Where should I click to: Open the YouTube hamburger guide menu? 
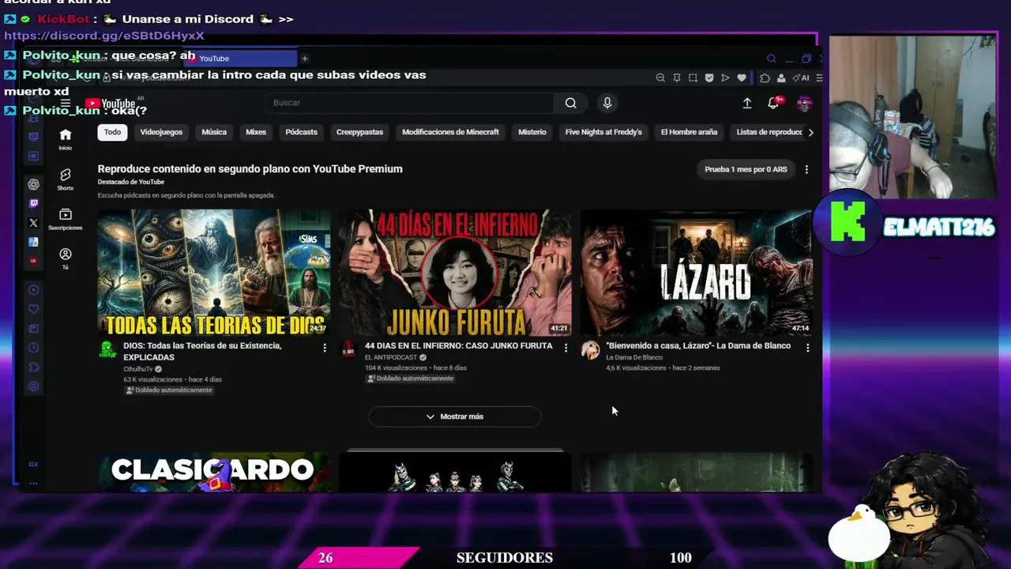pyautogui.click(x=66, y=104)
